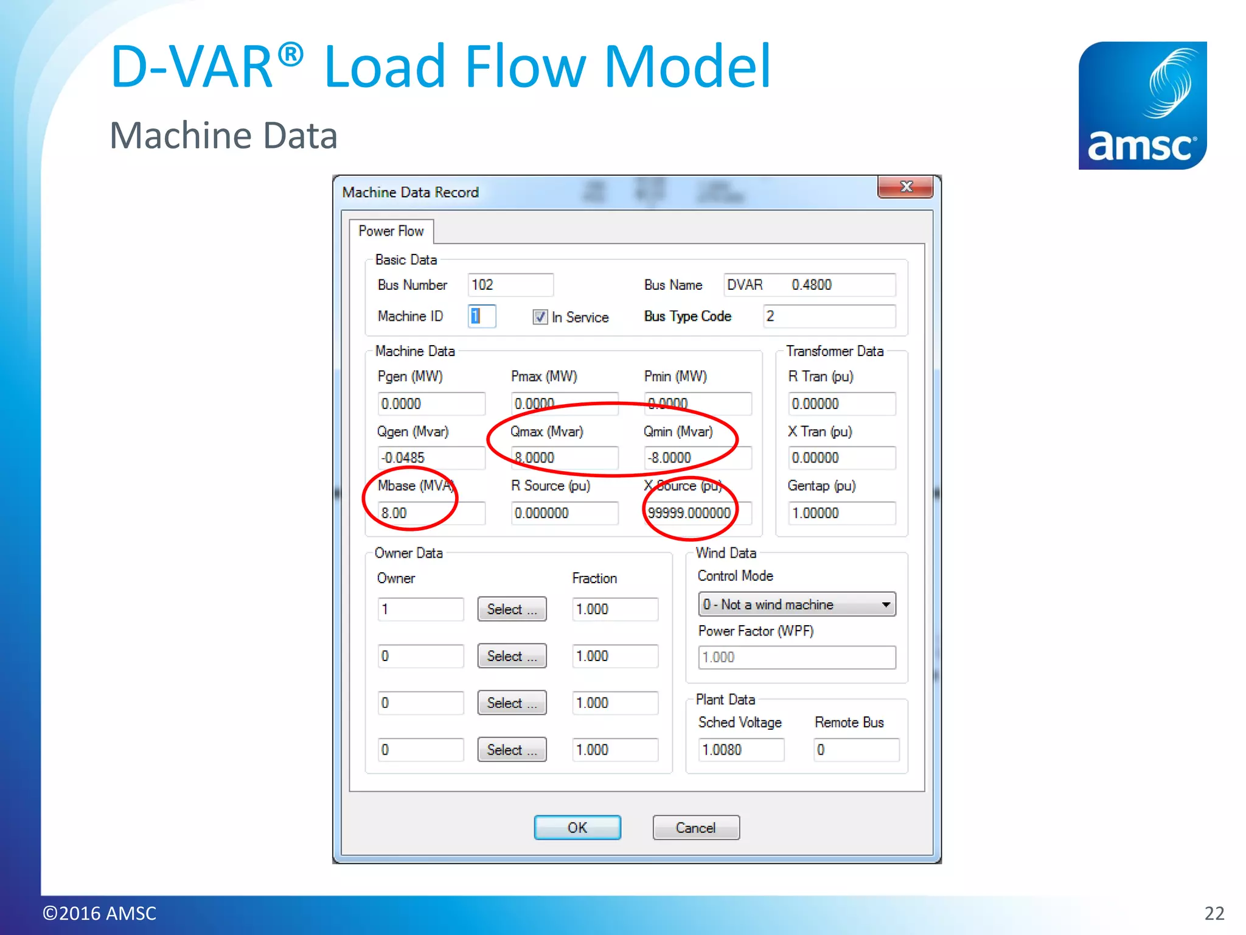Click the Sched Voltage field

[x=741, y=750]
